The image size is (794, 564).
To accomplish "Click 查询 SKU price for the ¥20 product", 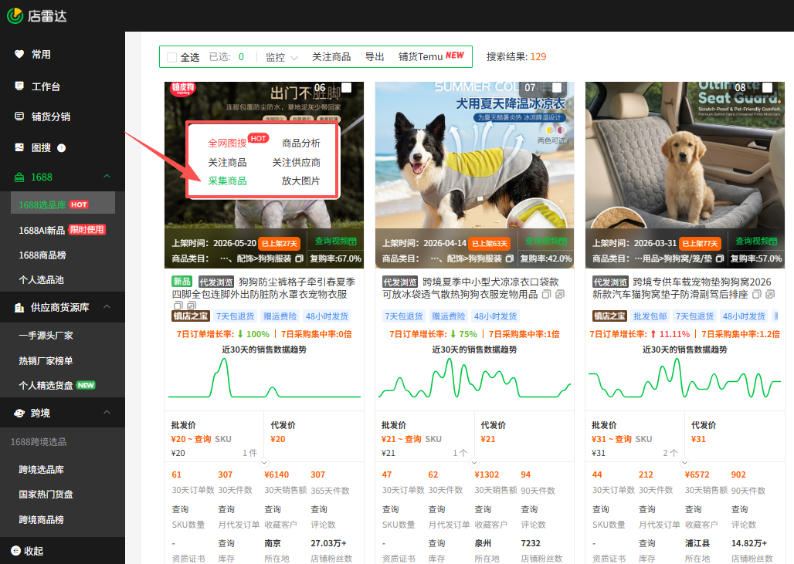I will (x=202, y=439).
